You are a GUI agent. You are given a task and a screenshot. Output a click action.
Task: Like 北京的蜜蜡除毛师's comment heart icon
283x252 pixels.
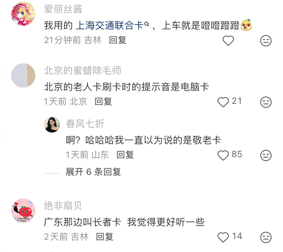tap(223, 102)
